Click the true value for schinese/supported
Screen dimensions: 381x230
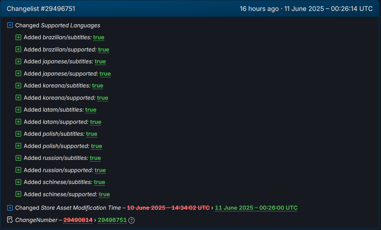click(104, 194)
